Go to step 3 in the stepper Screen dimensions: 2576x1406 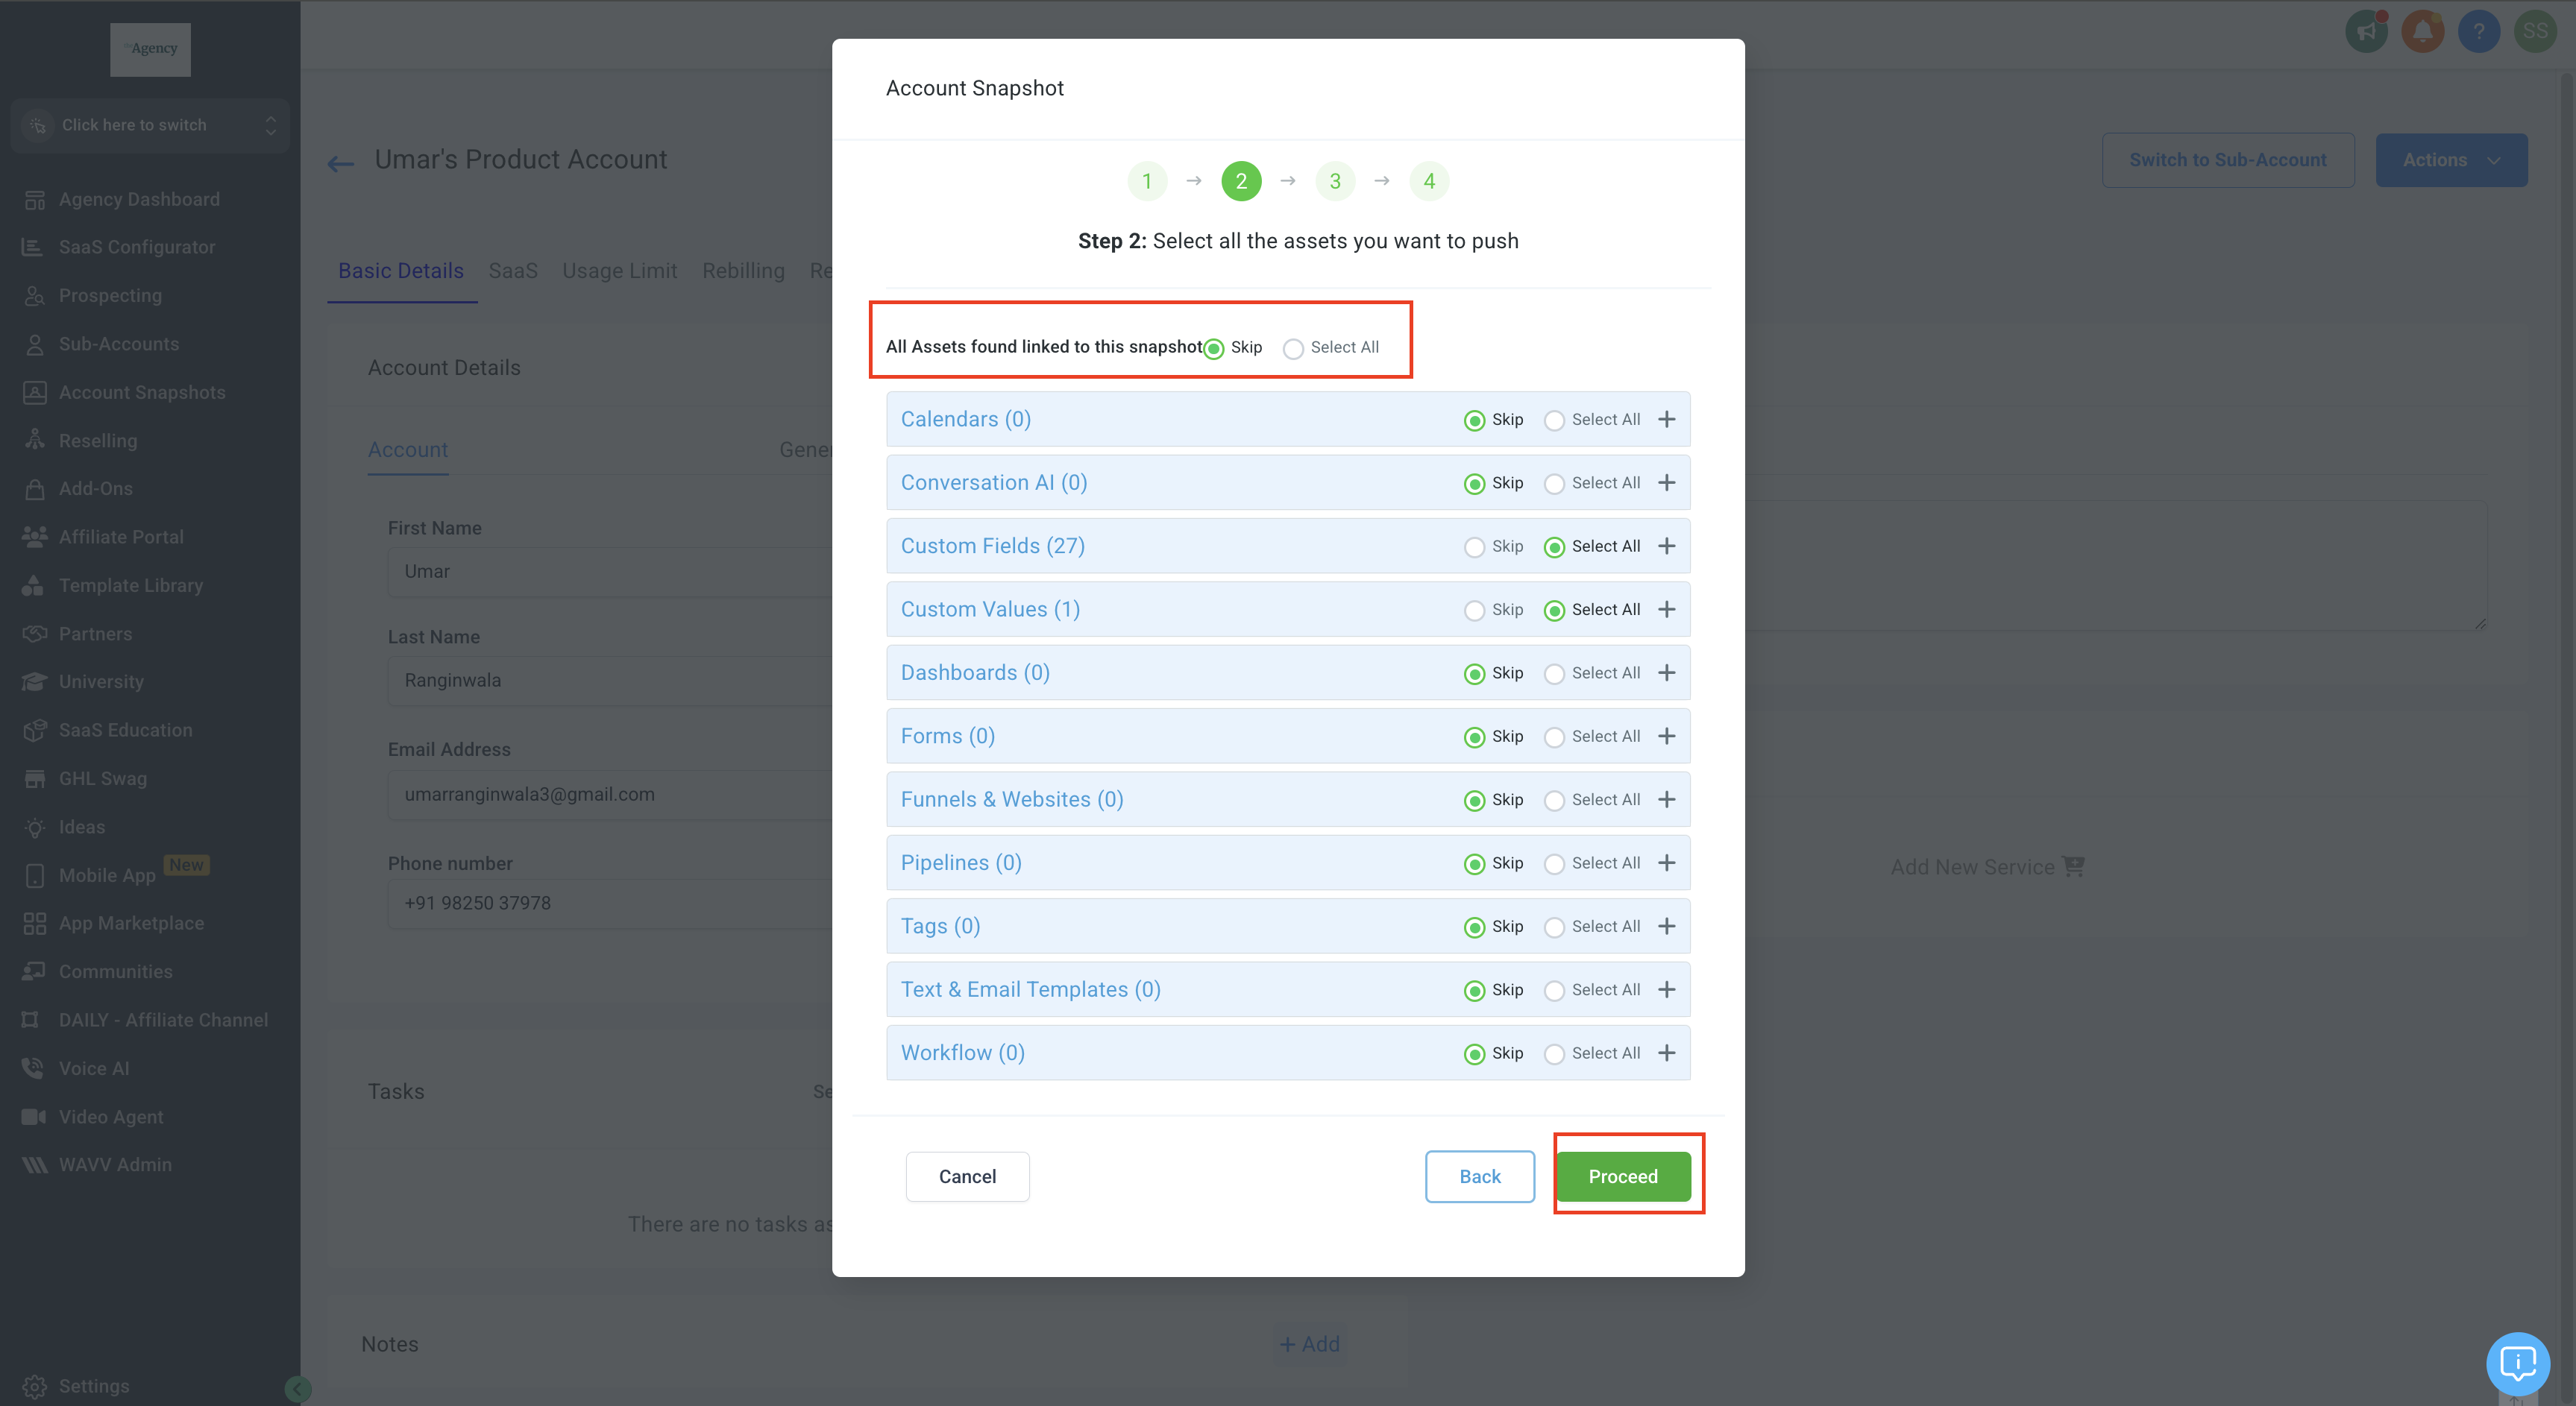[1334, 182]
